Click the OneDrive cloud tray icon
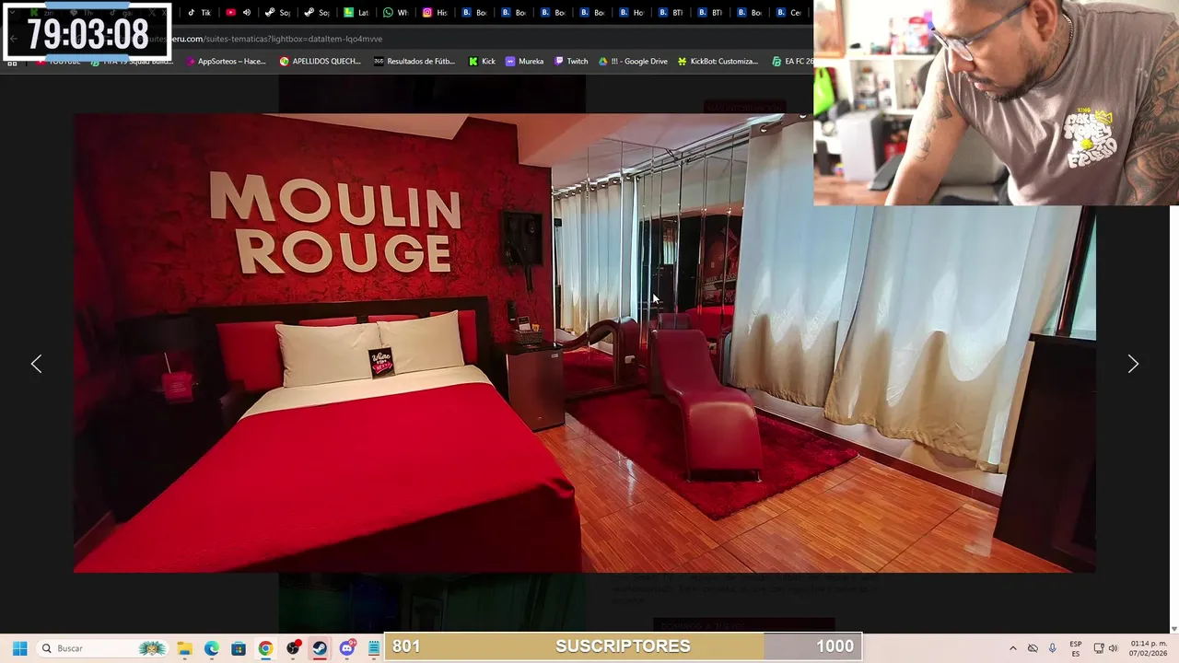The image size is (1179, 663). pyautogui.click(x=1033, y=648)
